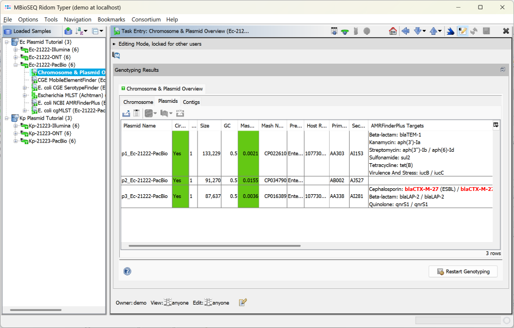Open the Tools menu
This screenshot has height=328, width=514.
pos(51,20)
